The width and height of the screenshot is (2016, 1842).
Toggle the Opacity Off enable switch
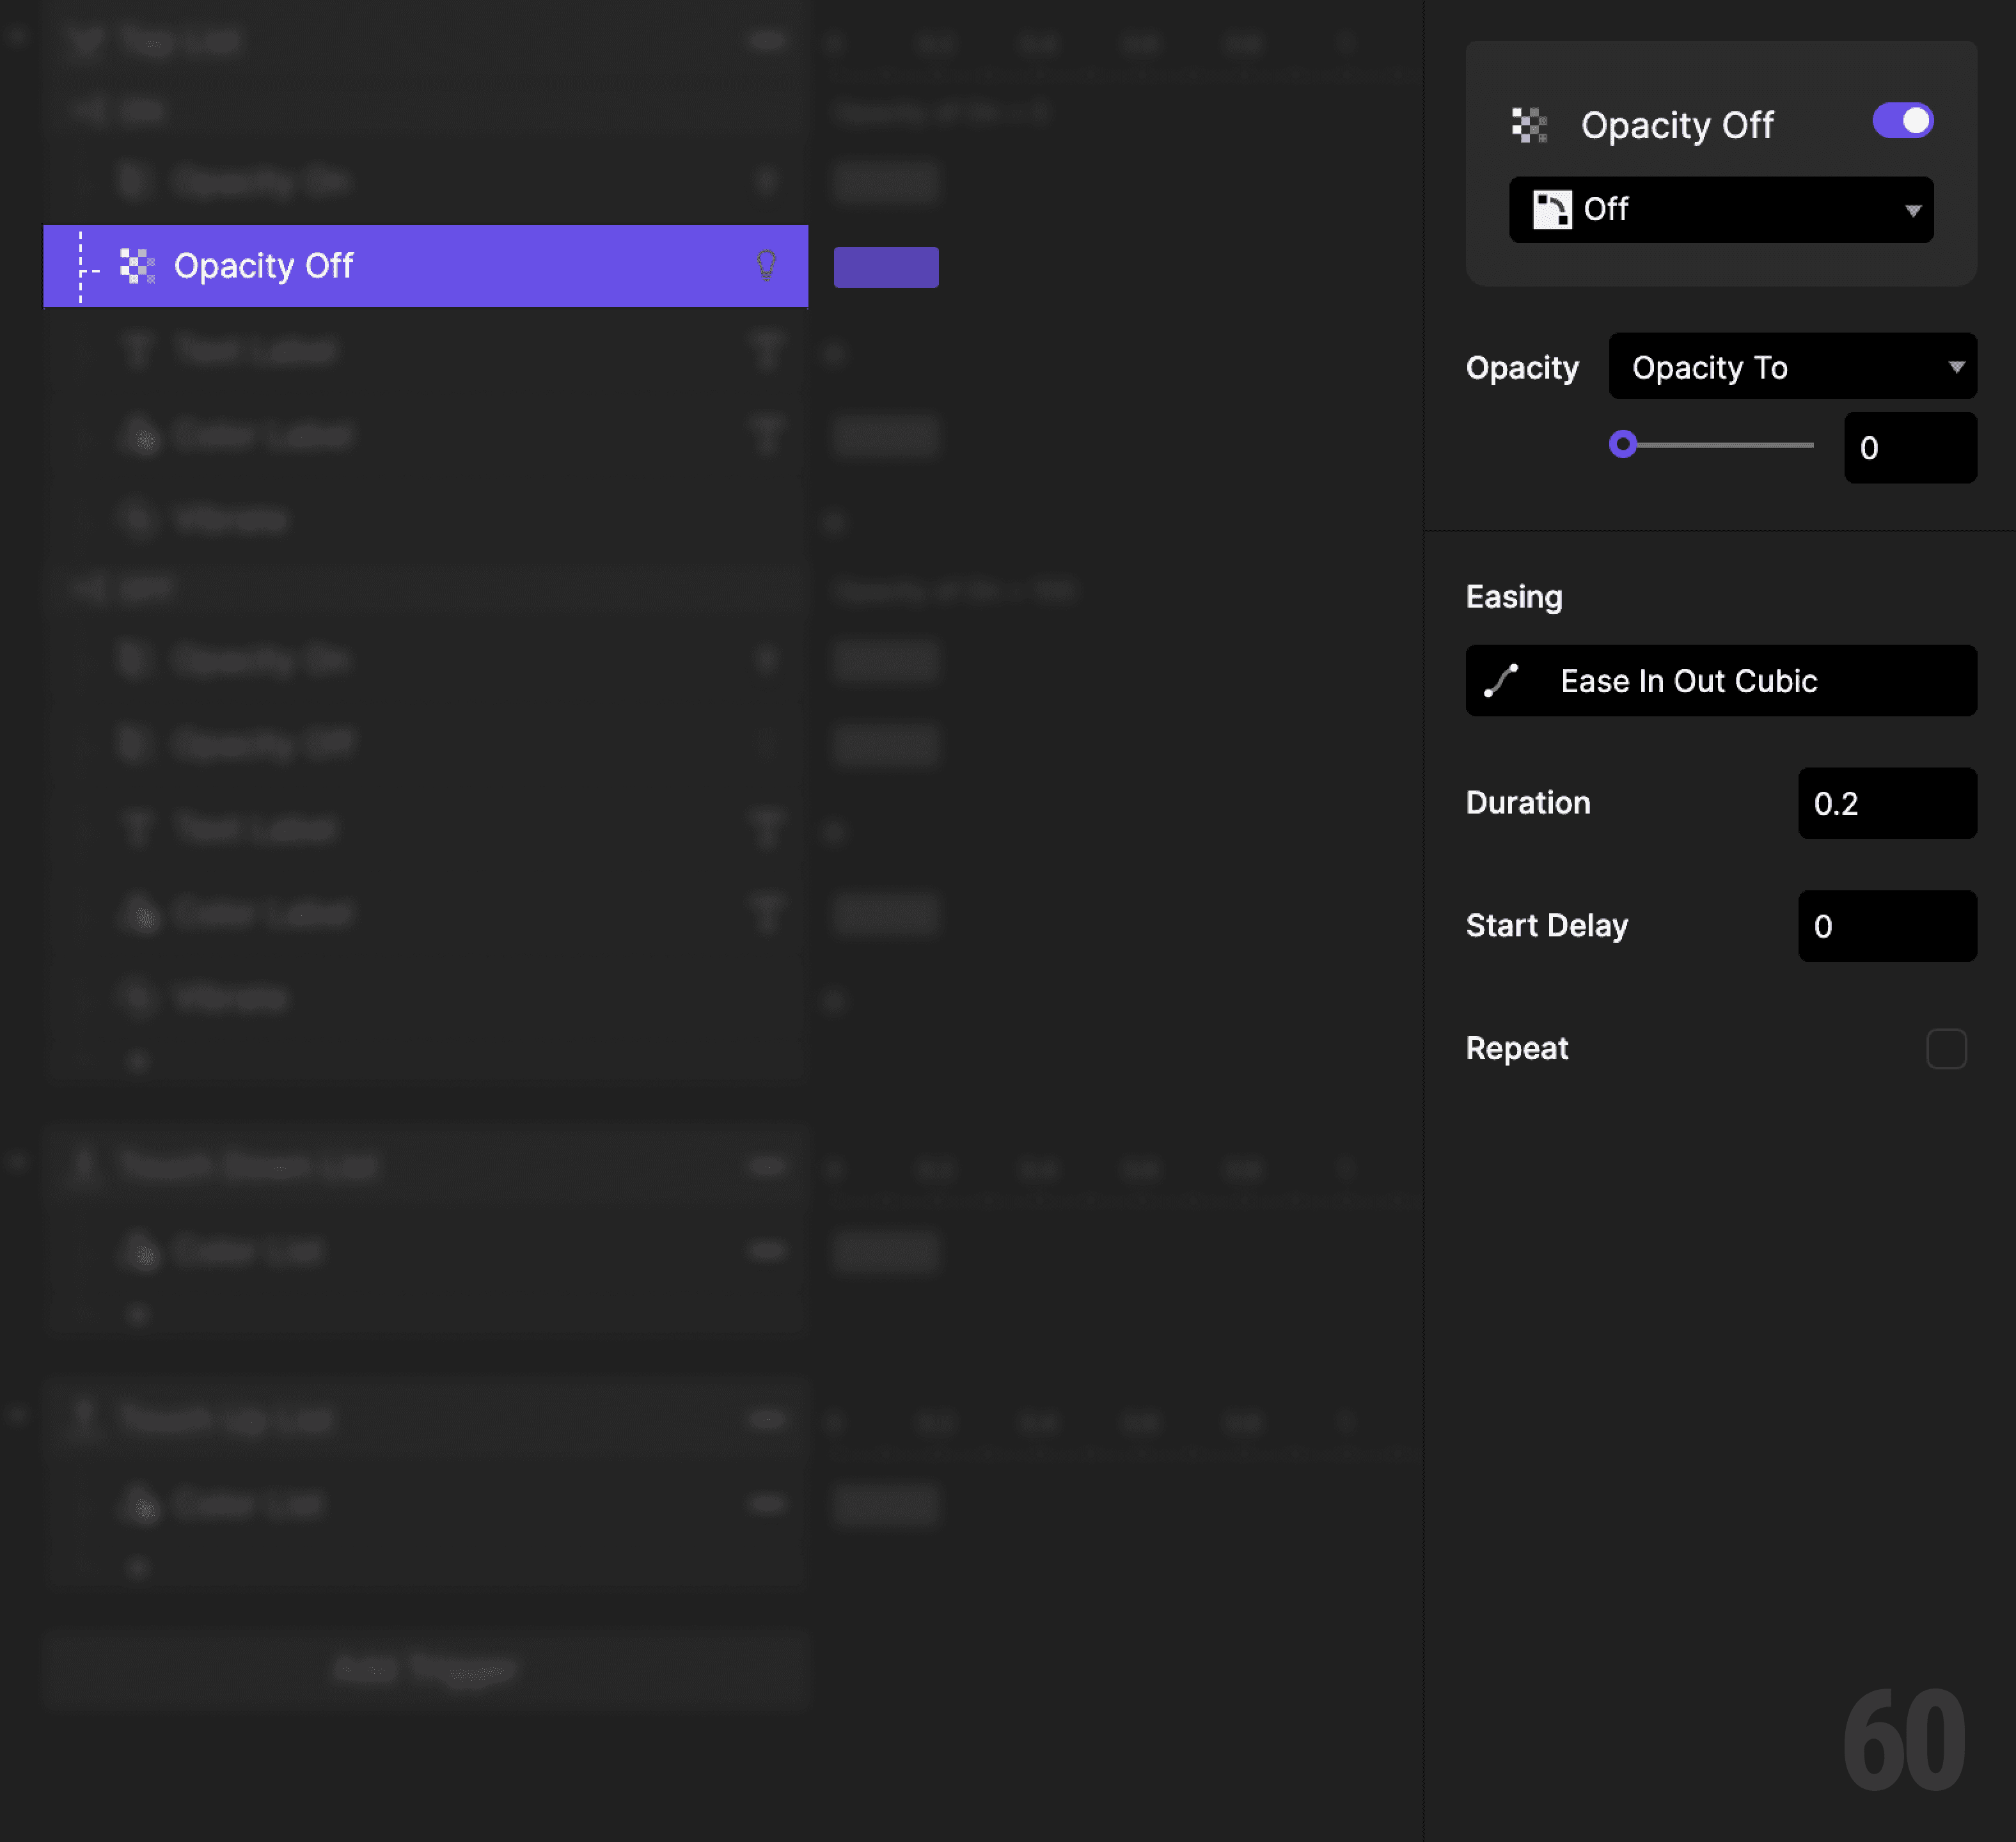pyautogui.click(x=1901, y=120)
